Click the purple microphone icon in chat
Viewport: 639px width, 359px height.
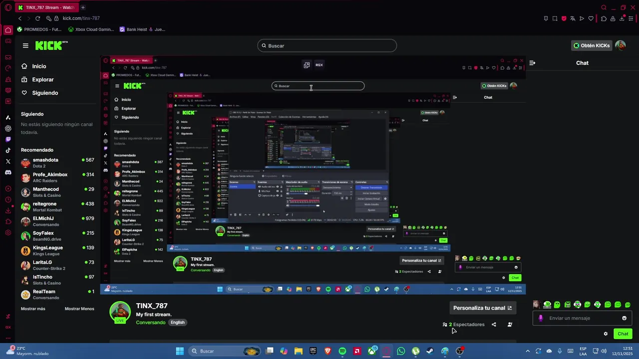click(x=541, y=318)
